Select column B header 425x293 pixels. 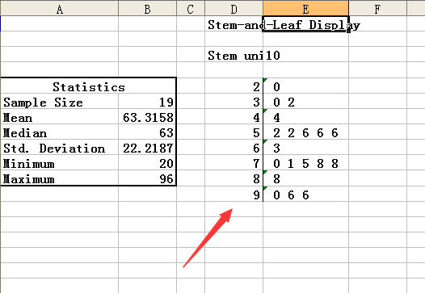(147, 8)
